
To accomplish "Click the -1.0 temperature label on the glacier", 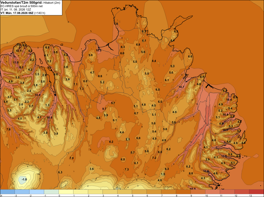I will (x=24, y=179).
